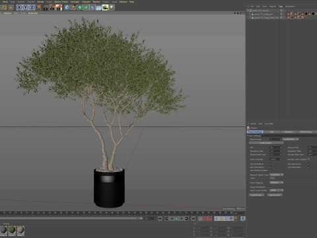
Task: Render to Picture Viewer icon
Action: [52, 7]
